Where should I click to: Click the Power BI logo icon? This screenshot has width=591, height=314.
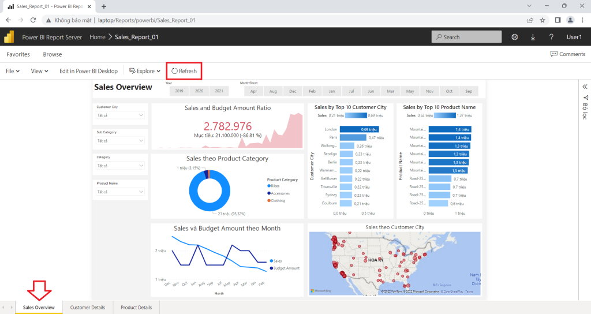(9, 37)
